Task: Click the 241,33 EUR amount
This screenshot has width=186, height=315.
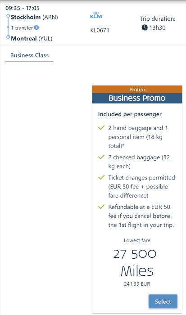Action: pyautogui.click(x=137, y=284)
